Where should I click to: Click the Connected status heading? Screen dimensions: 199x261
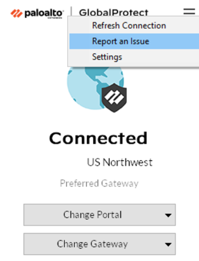(x=98, y=138)
